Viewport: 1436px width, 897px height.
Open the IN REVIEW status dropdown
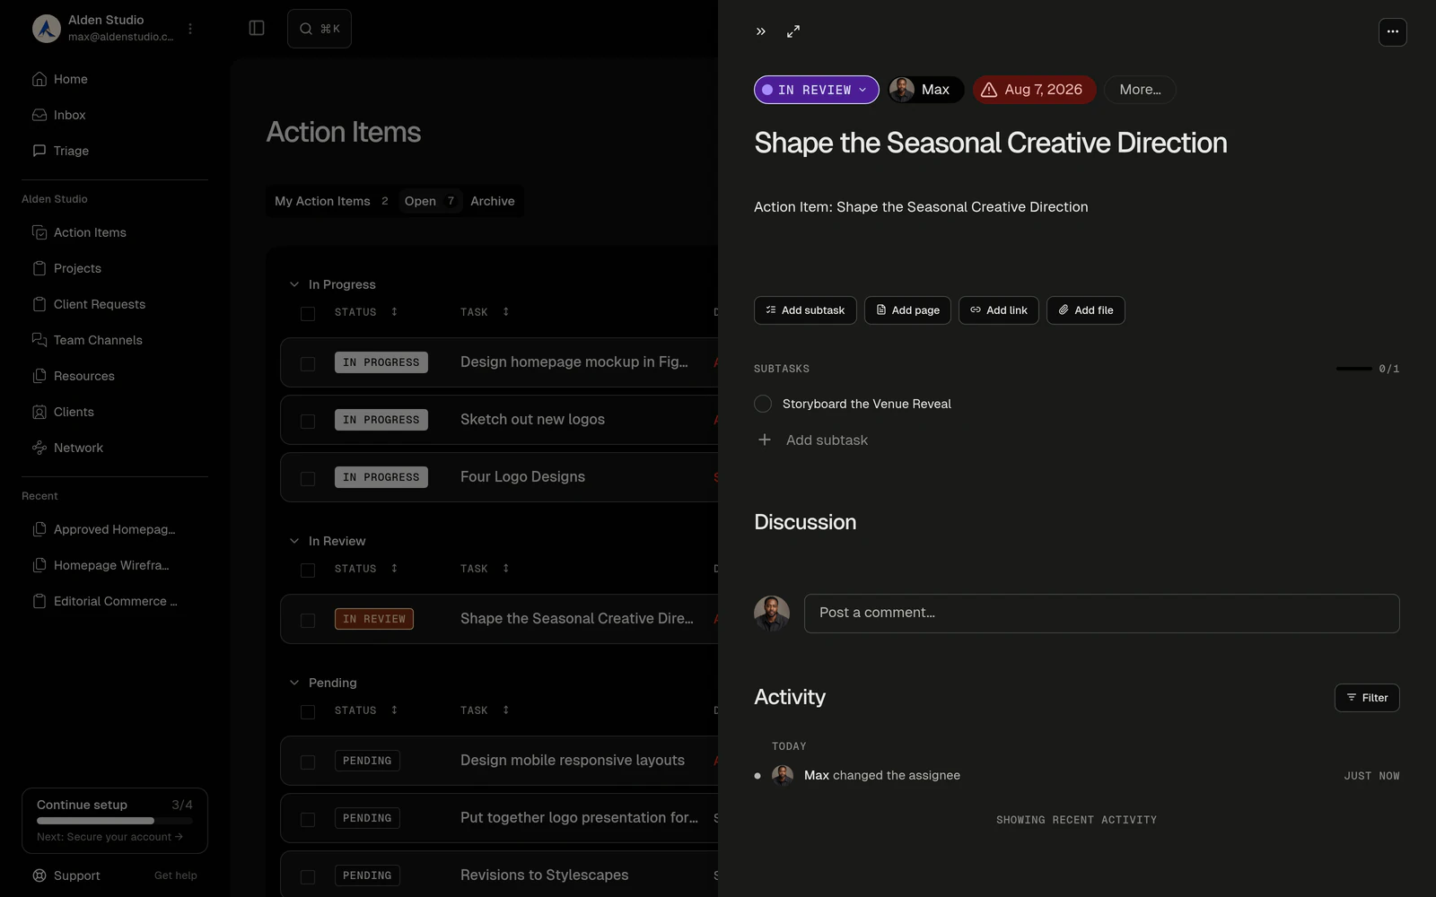coord(816,90)
